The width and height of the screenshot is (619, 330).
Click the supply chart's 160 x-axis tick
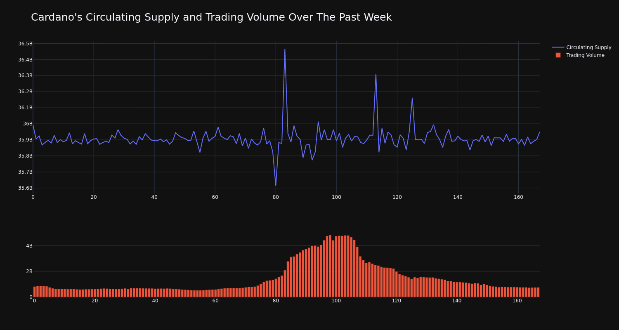click(x=518, y=197)
